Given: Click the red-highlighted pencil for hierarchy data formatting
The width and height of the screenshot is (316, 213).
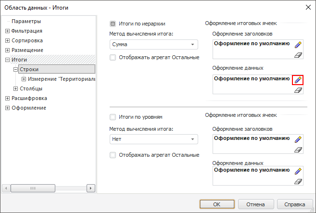Looking at the screenshot, I should (298, 80).
